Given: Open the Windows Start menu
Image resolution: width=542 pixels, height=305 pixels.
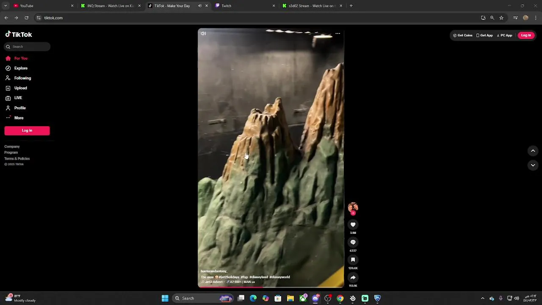Looking at the screenshot, I should pyautogui.click(x=165, y=298).
